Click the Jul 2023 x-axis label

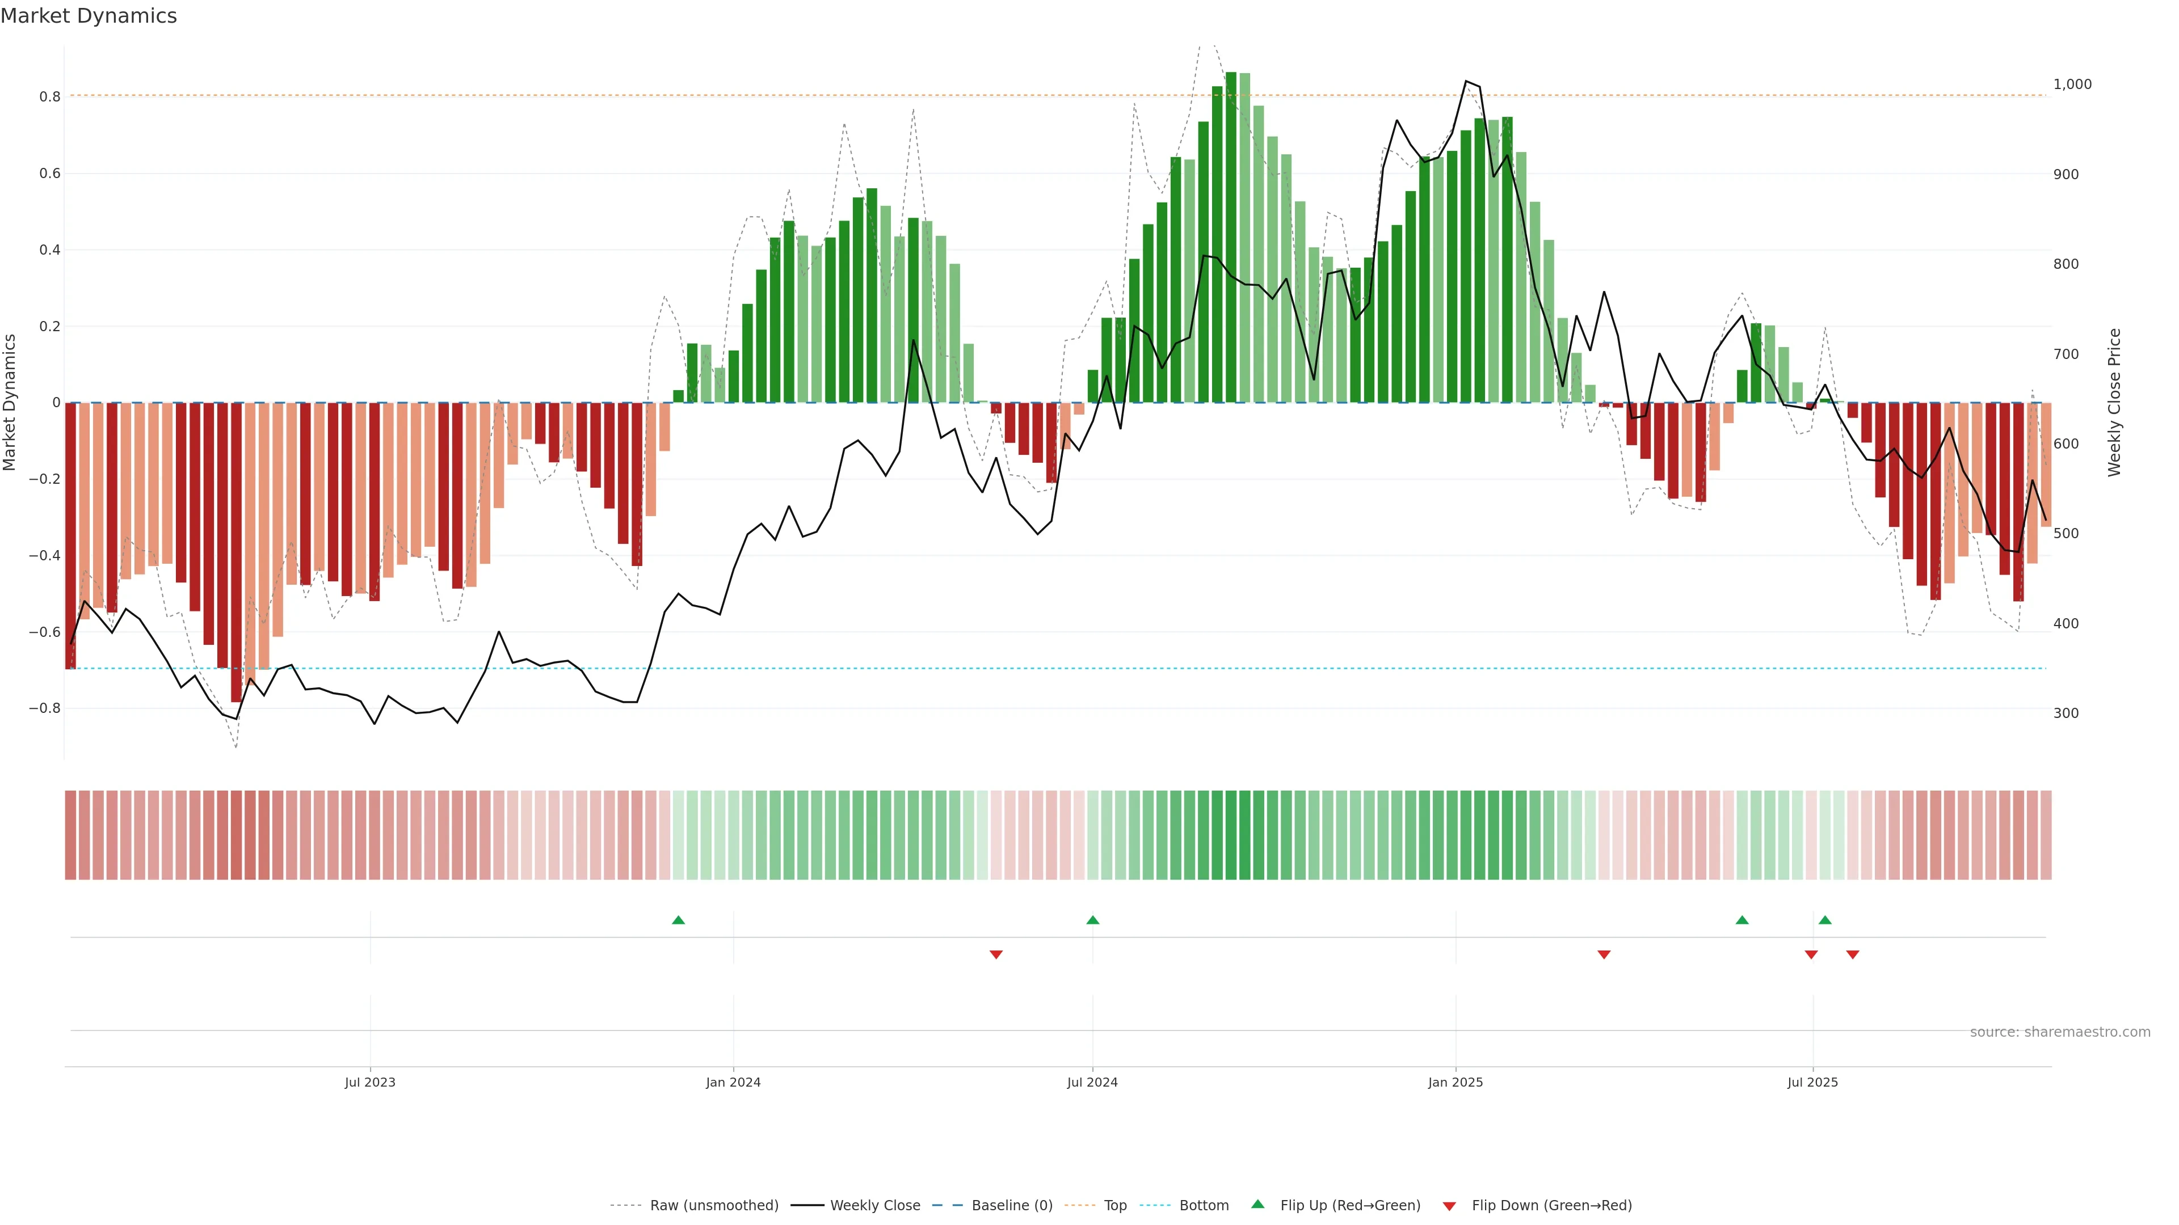(x=369, y=1082)
